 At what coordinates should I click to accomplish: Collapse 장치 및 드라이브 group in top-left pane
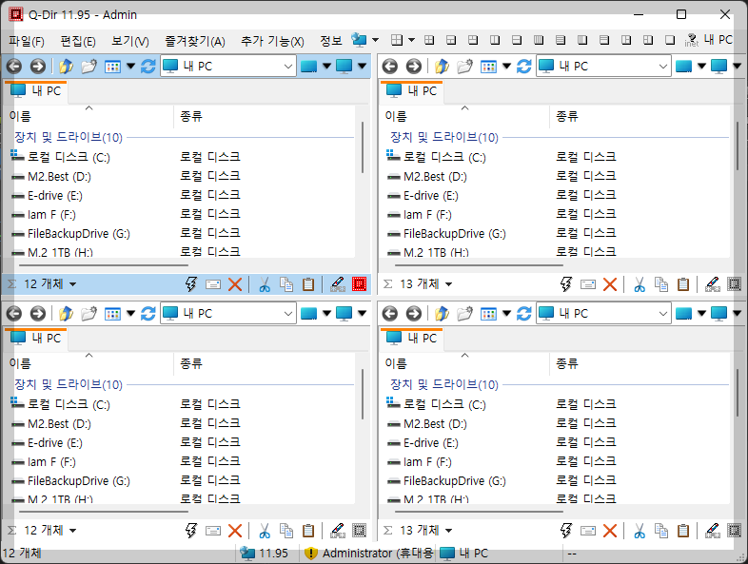tap(69, 138)
